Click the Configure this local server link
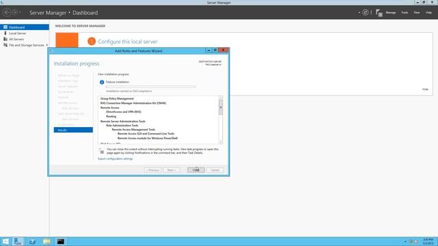 pyautogui.click(x=128, y=42)
